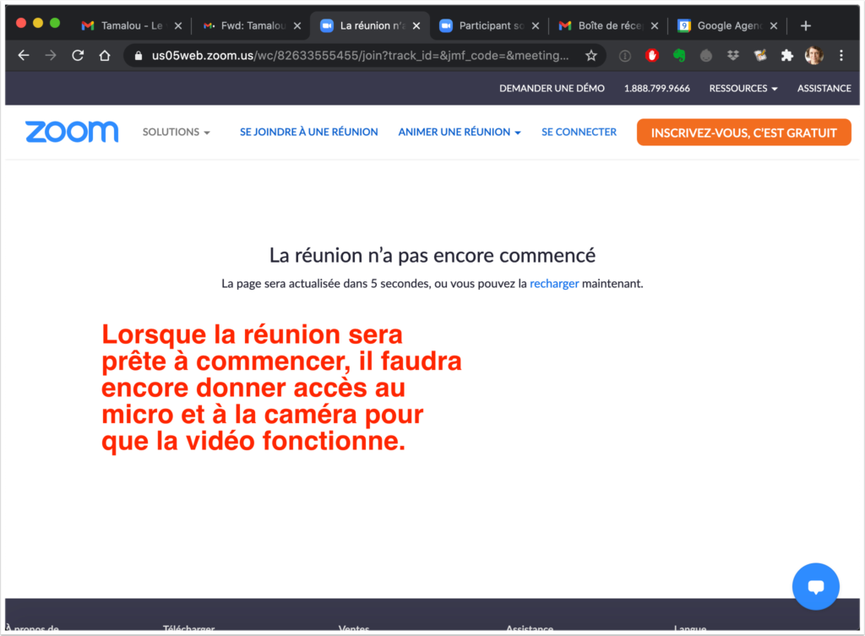
Task: Bookmark this page with the star icon
Action: (x=591, y=56)
